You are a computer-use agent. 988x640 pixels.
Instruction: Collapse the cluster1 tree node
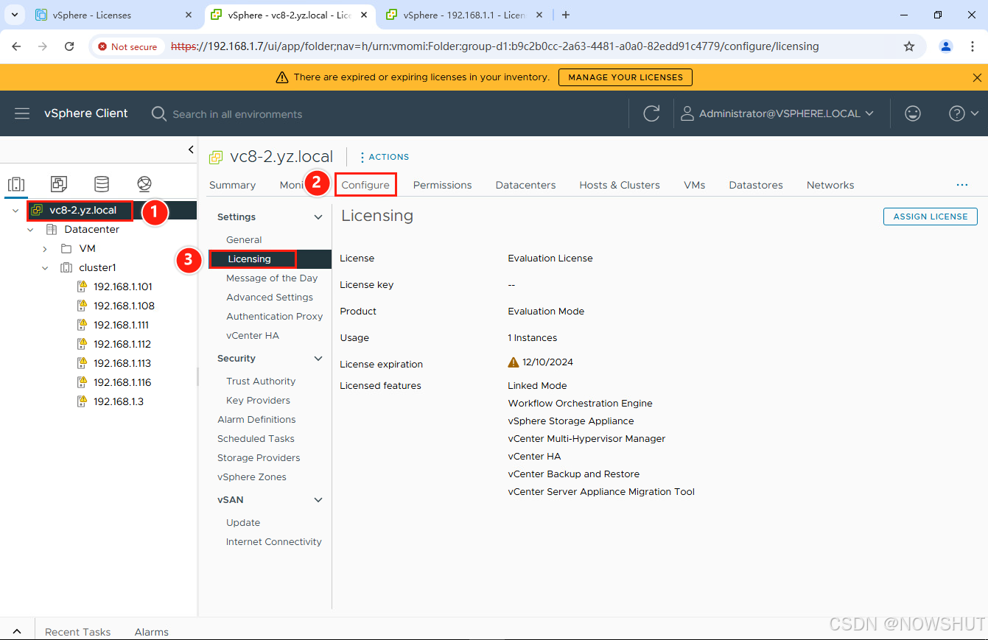tap(45, 268)
